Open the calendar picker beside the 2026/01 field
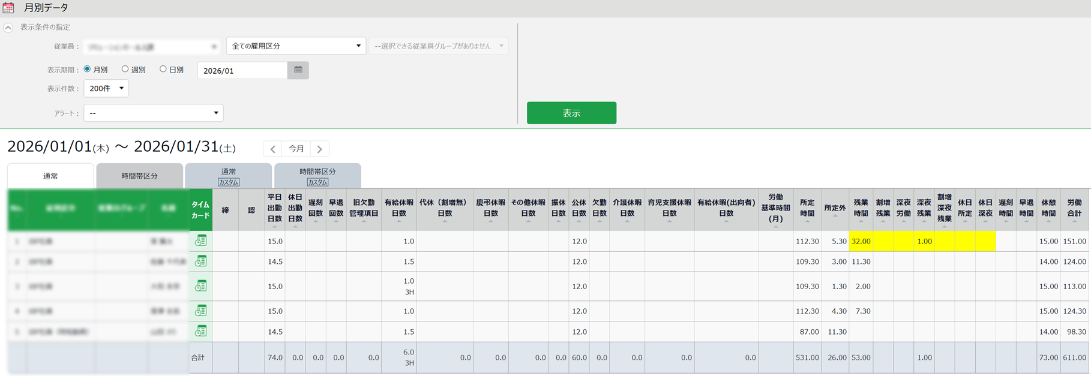Screen dimensions: 1091x376 [298, 70]
